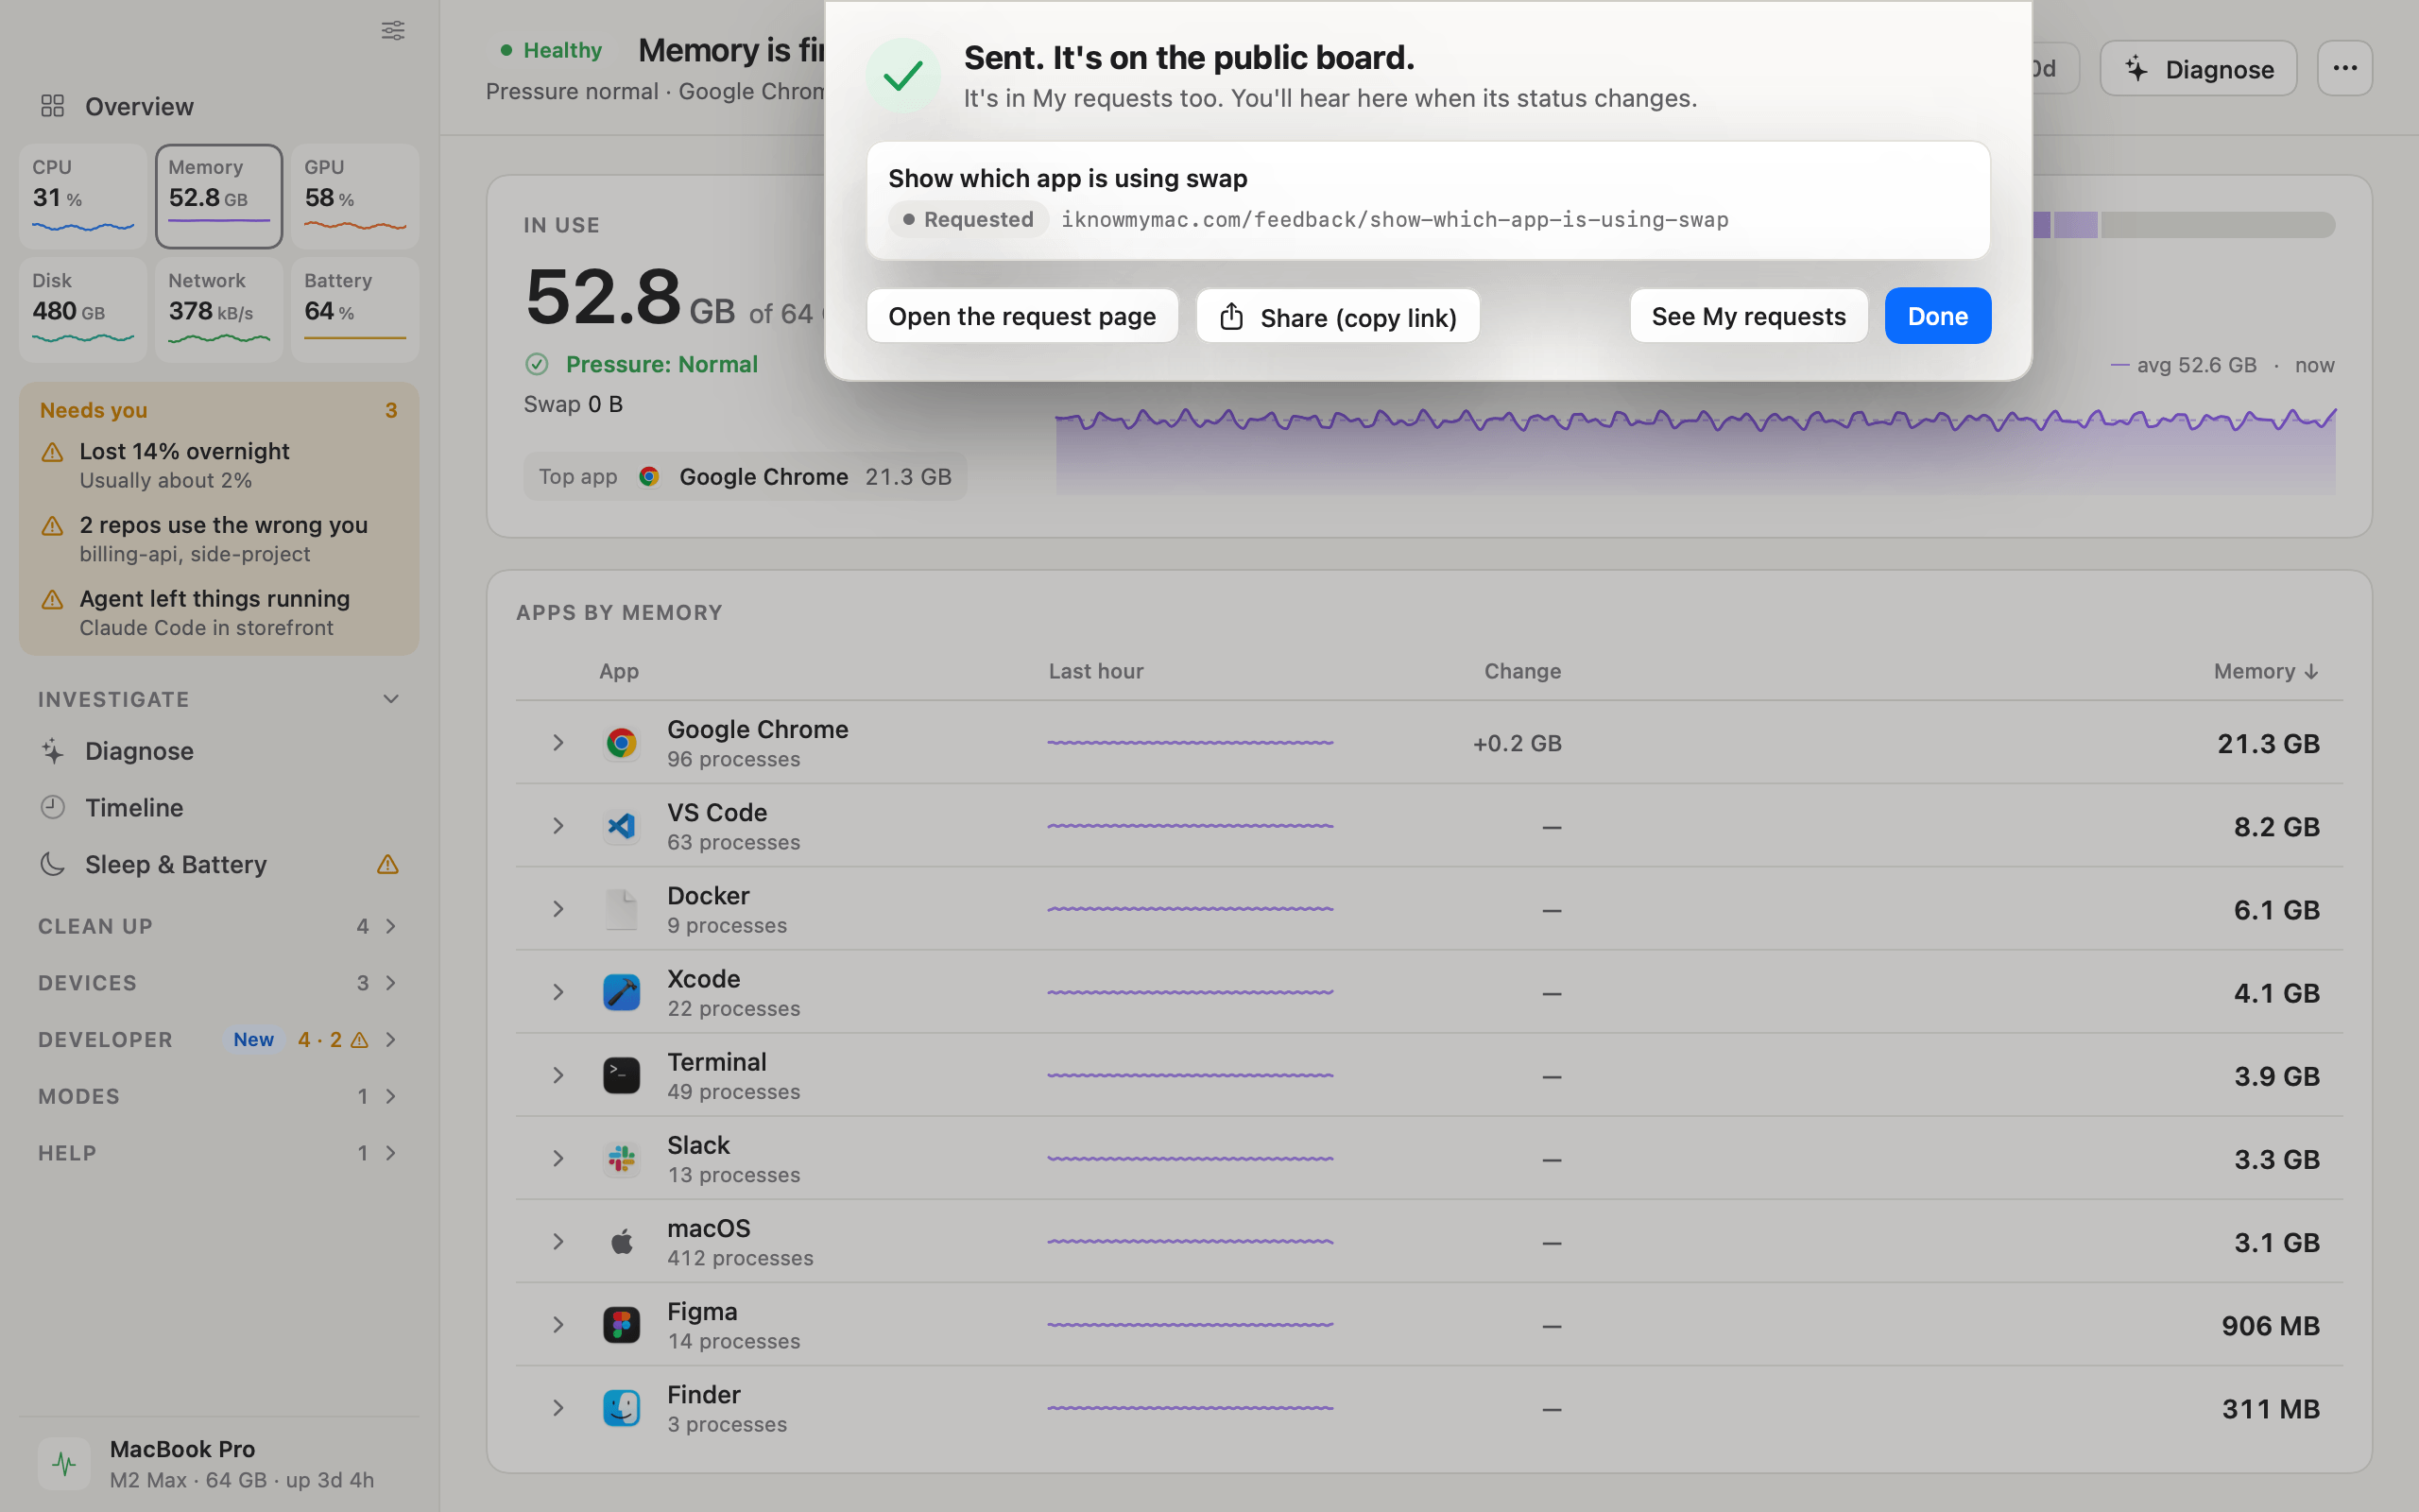Select the GPU metric tile
Viewport: 2419px width, 1512px height.
[355, 196]
